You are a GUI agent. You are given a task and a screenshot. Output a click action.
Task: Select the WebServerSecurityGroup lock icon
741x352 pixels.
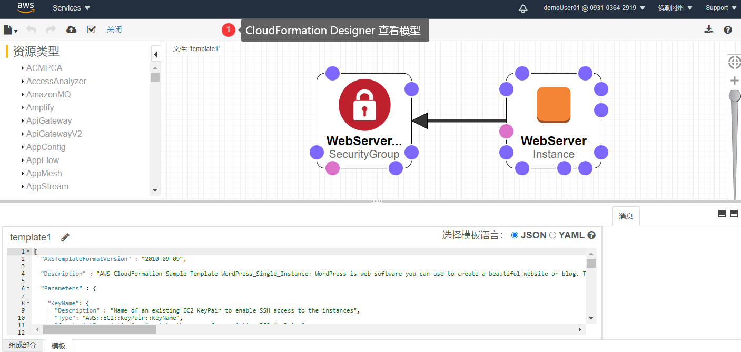tap(364, 105)
